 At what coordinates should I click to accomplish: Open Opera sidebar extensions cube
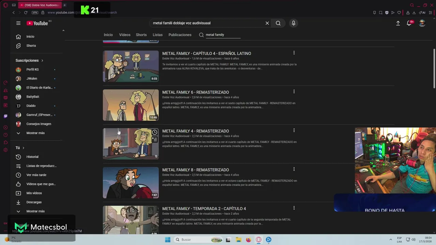click(5, 142)
